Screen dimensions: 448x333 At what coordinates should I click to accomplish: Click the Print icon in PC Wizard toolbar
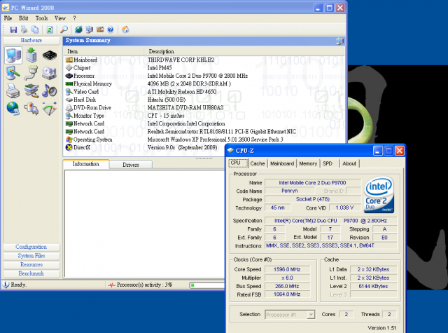pos(24,29)
